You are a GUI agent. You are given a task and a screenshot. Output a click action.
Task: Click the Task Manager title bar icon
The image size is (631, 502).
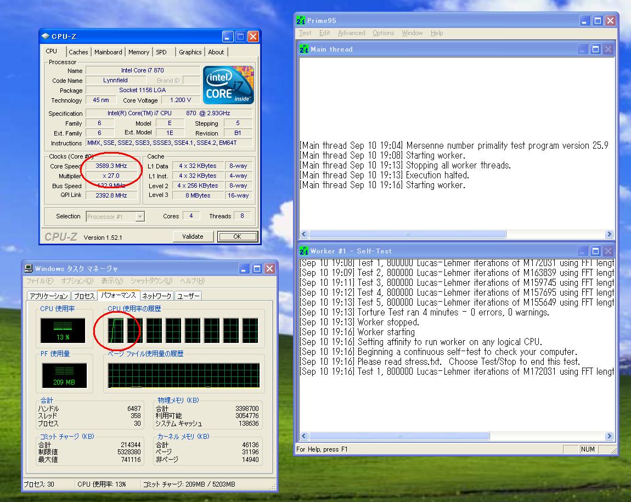[x=29, y=268]
